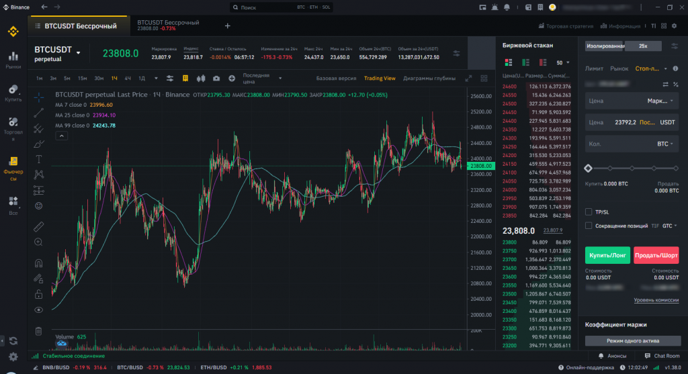The width and height of the screenshot is (688, 374).
Task: Select the trend line drawing tool
Action: tap(39, 113)
